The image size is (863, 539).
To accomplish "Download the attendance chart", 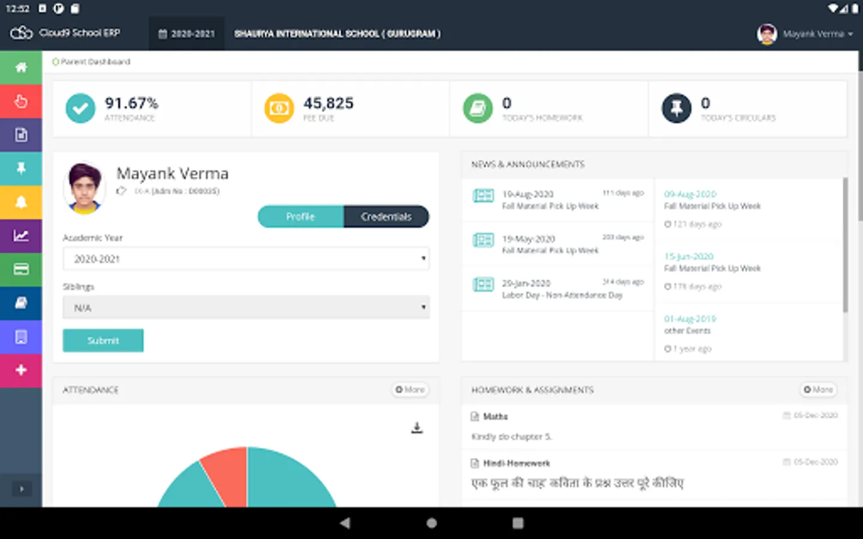I will [x=417, y=428].
